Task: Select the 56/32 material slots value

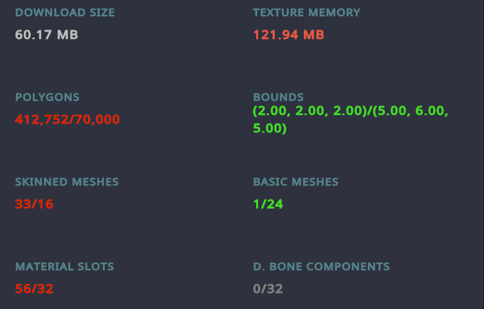Action: click(34, 289)
